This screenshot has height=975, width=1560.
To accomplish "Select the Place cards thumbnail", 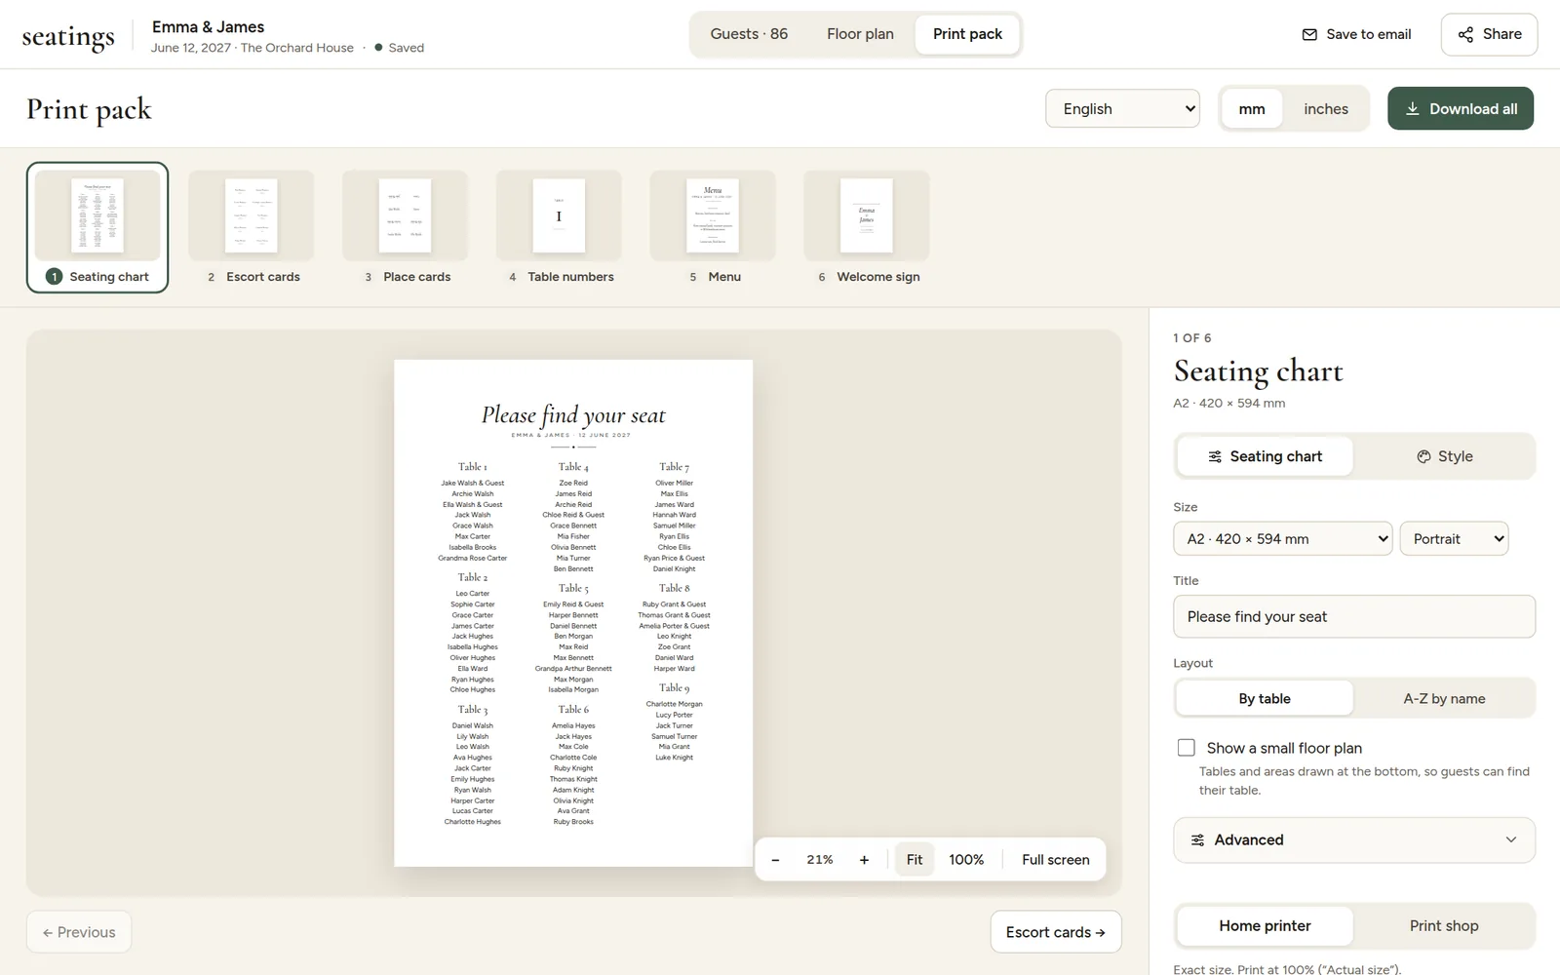I will point(406,227).
